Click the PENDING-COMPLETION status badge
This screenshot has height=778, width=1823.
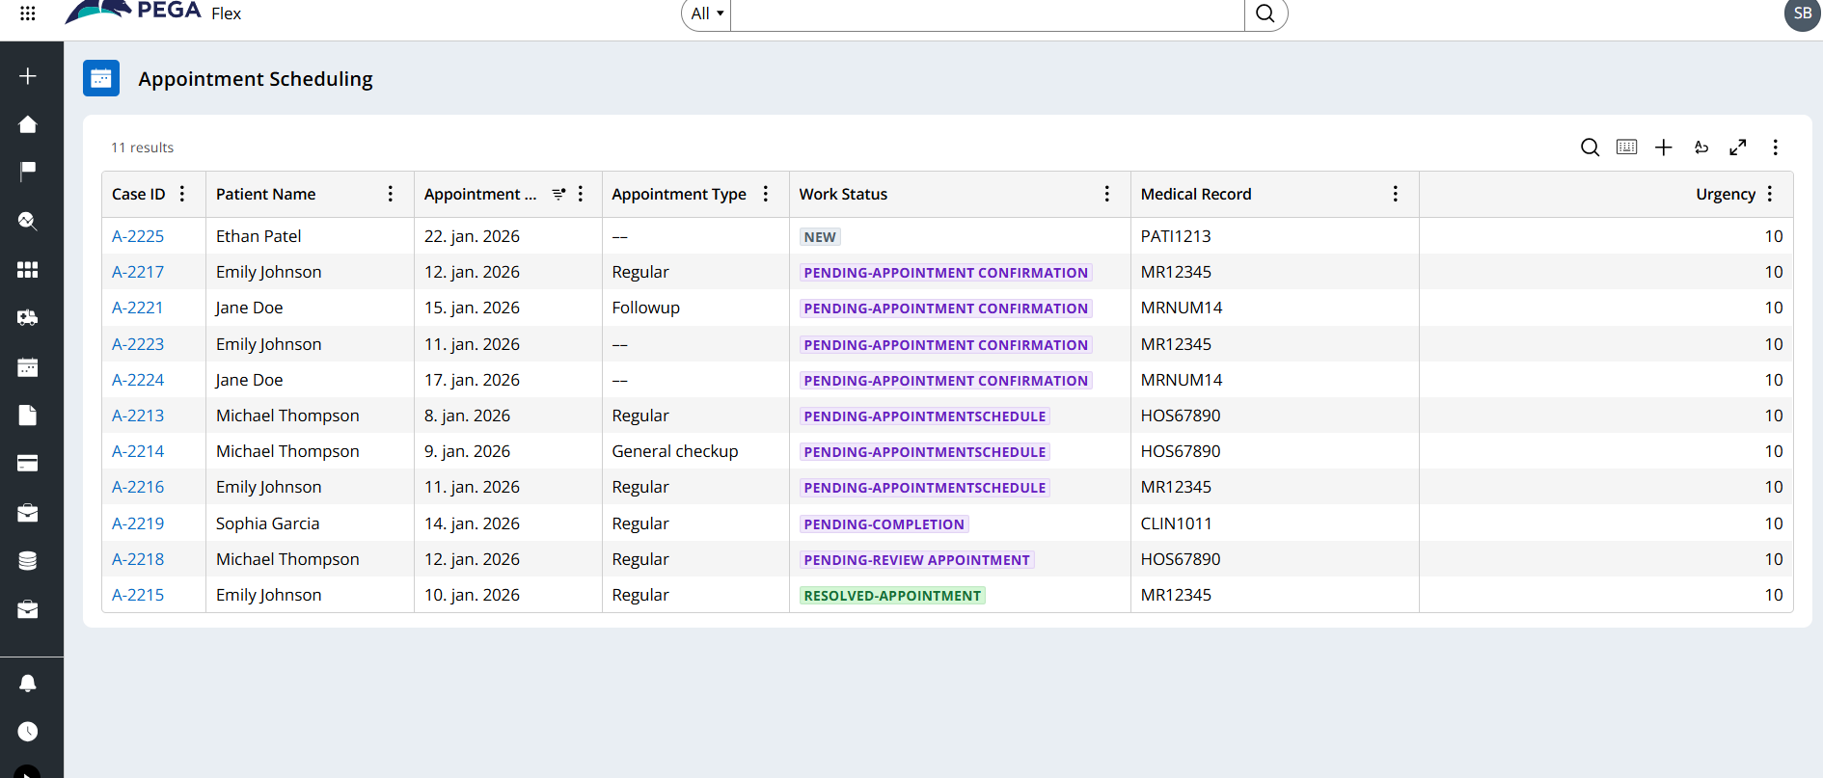point(884,524)
